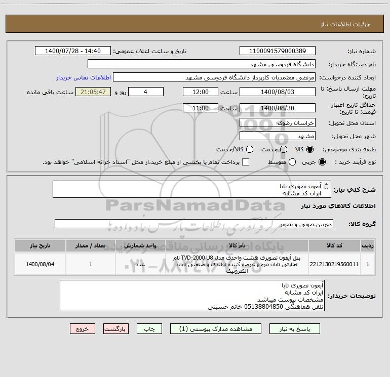The image size is (390, 377).
Task: Click remaining time countdown 21:05:47
Action: click(x=93, y=92)
